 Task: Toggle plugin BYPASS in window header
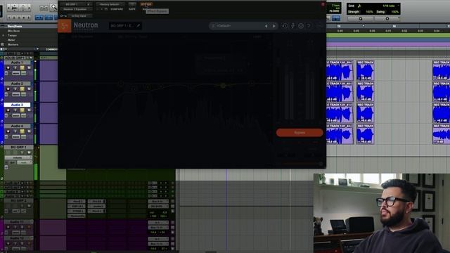pos(146,4)
